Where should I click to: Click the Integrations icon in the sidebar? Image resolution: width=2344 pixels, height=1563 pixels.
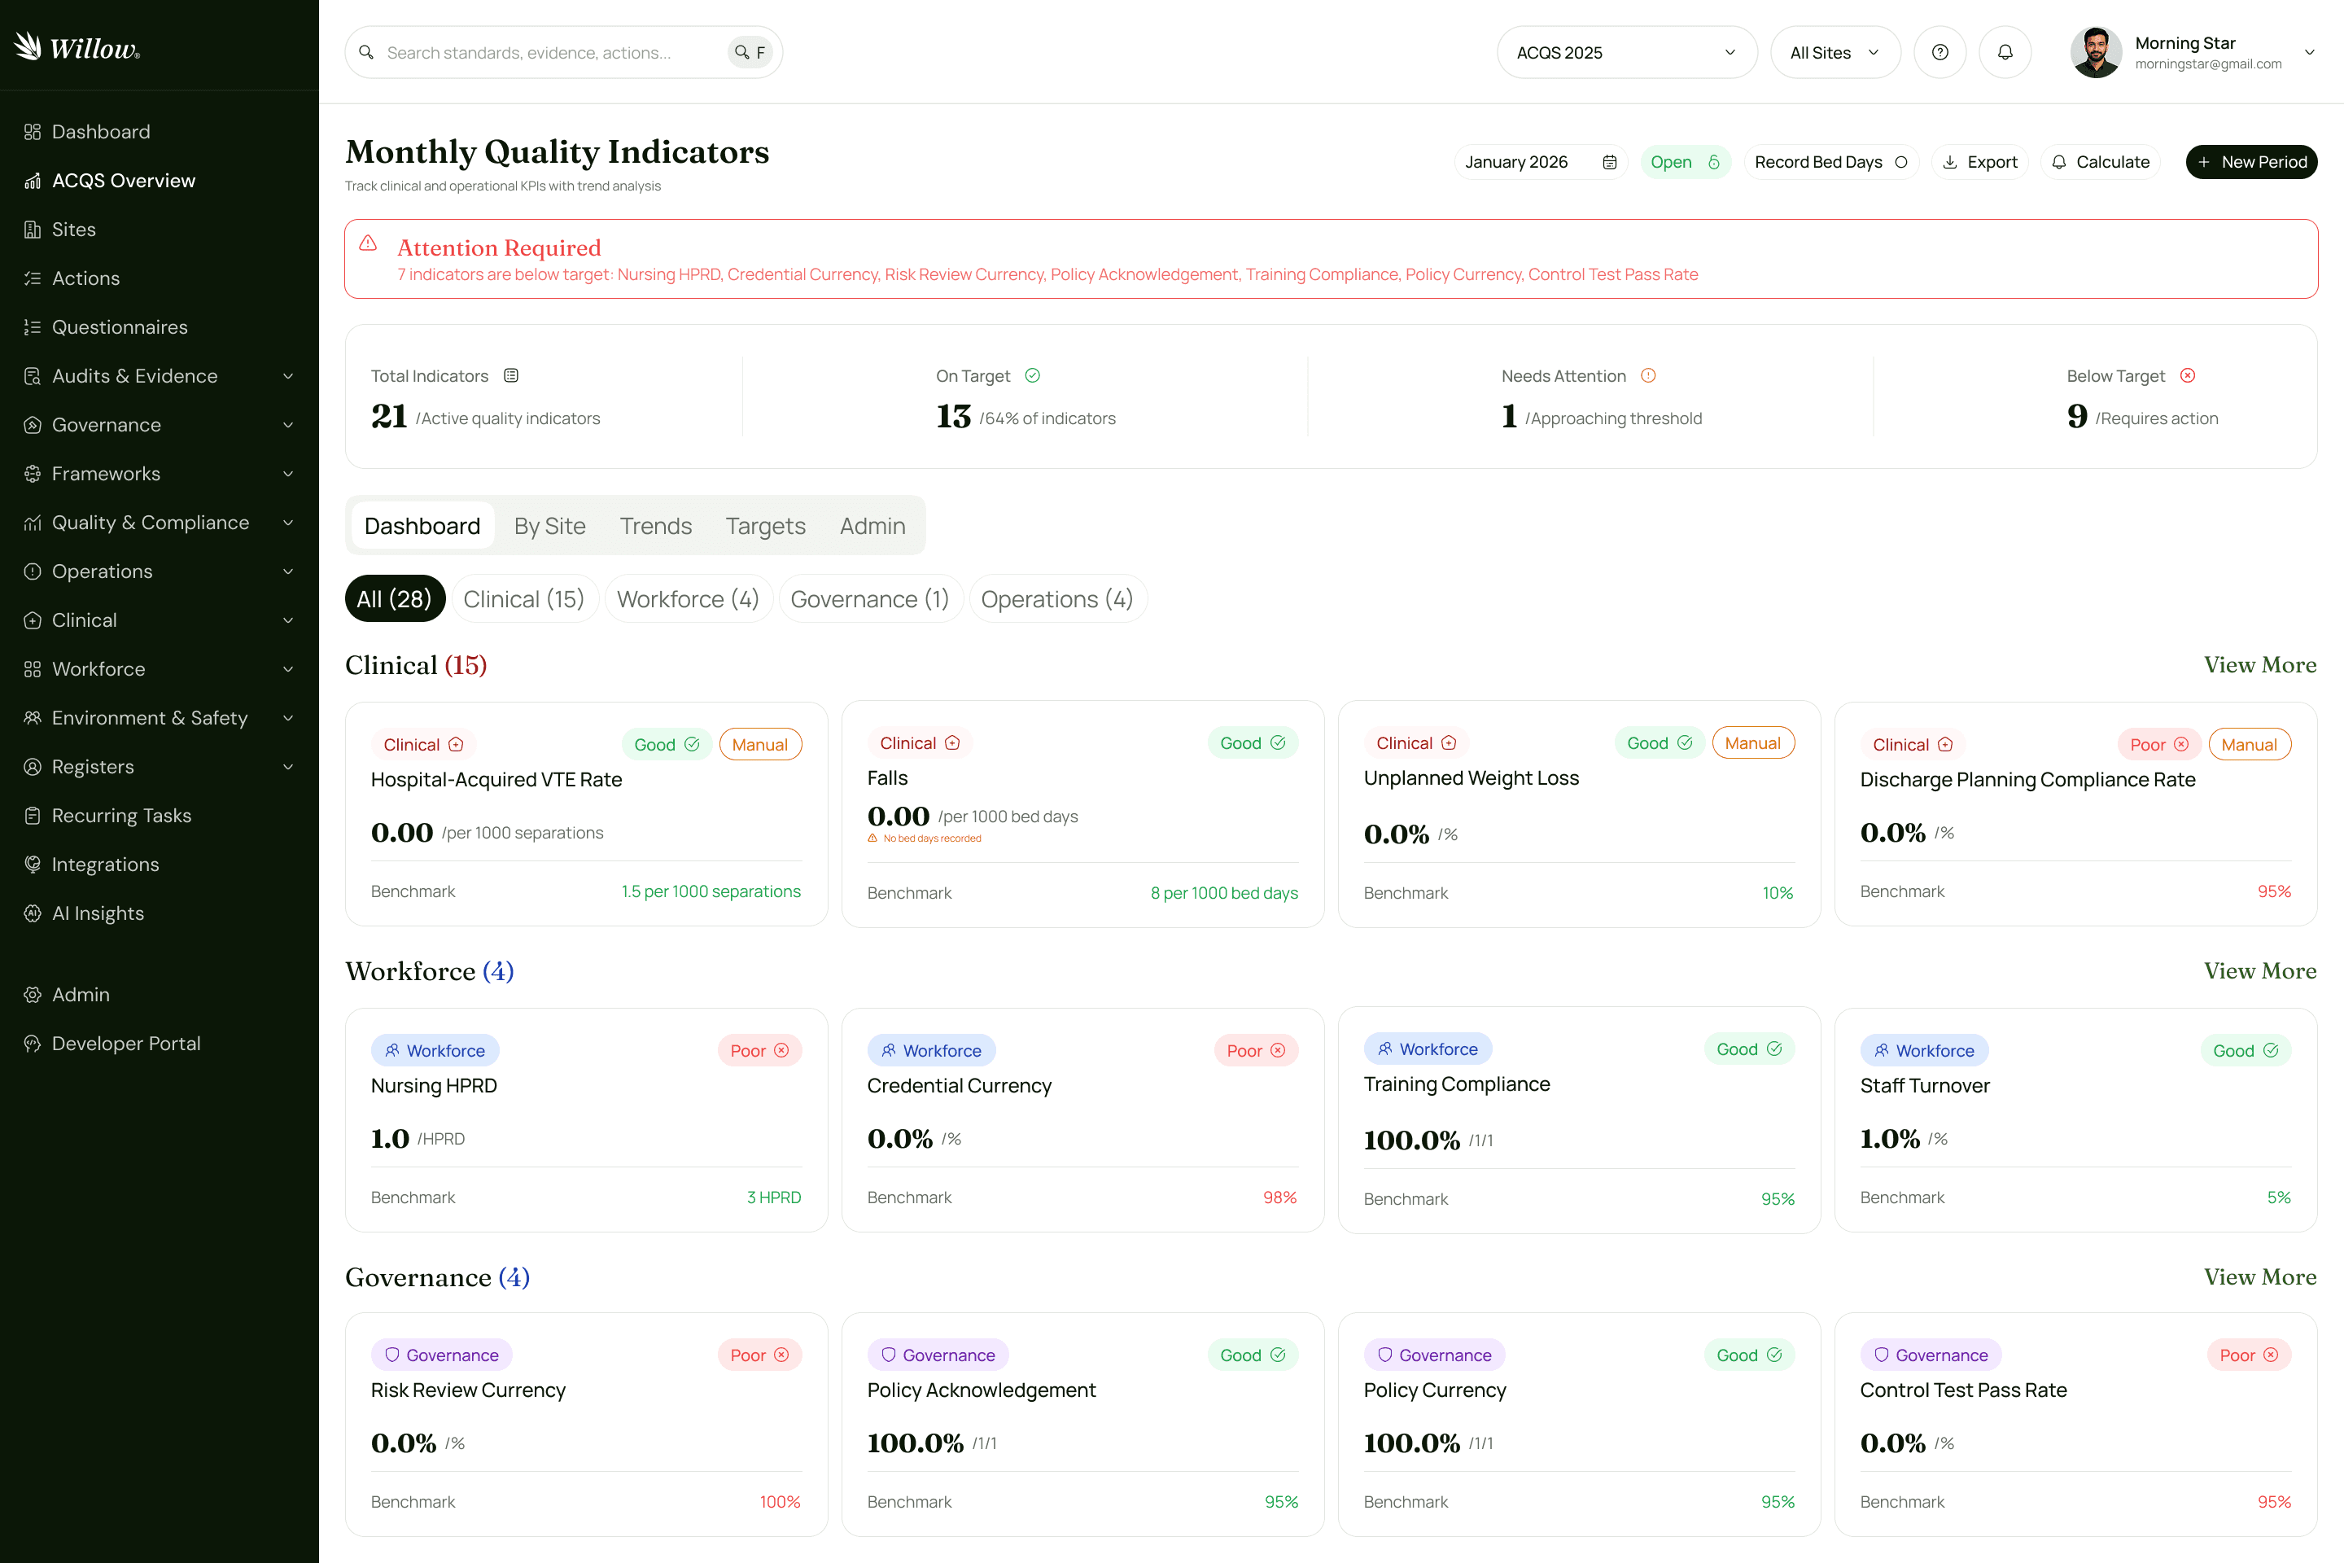pyautogui.click(x=32, y=865)
